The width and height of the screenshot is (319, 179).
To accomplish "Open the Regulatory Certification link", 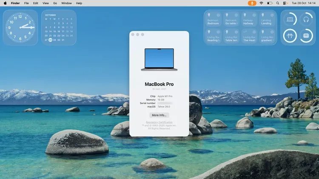I will (x=159, y=122).
